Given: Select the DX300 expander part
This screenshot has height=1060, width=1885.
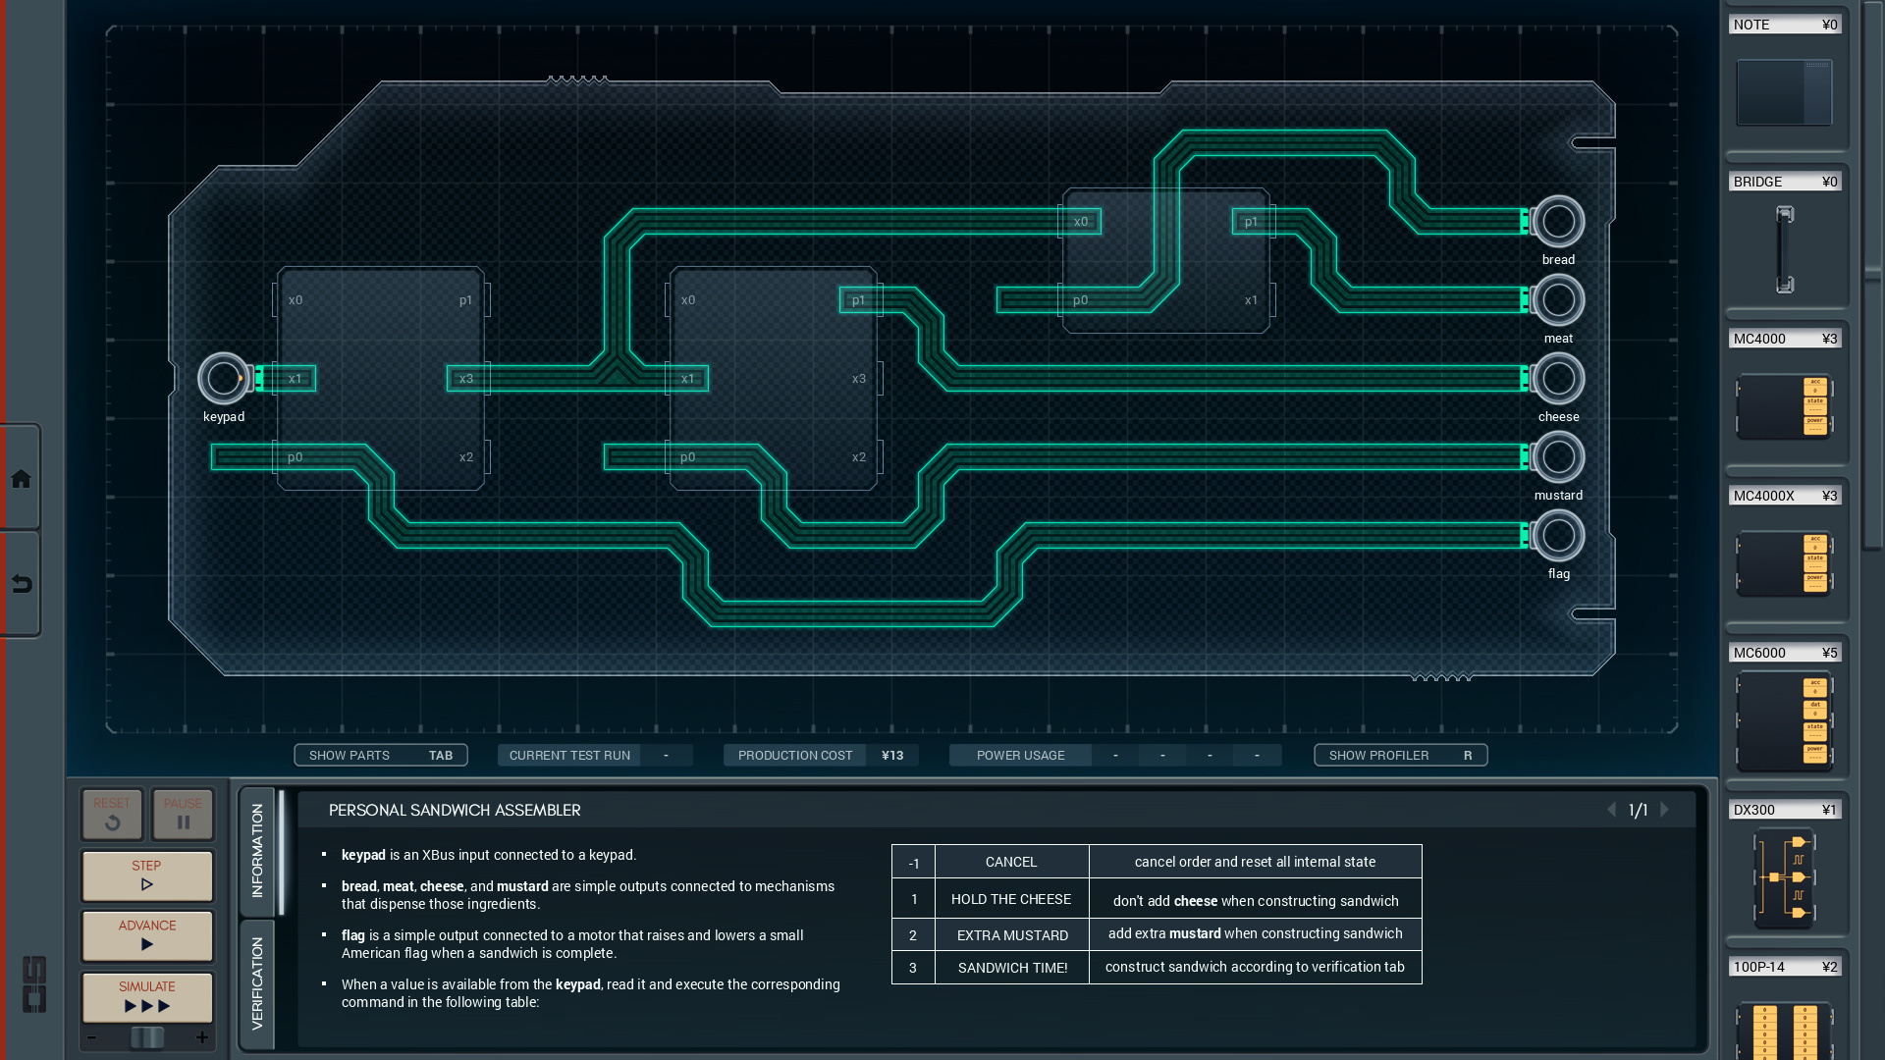Looking at the screenshot, I should pos(1784,877).
